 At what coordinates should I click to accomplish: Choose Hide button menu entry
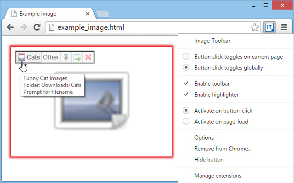tap(236, 160)
